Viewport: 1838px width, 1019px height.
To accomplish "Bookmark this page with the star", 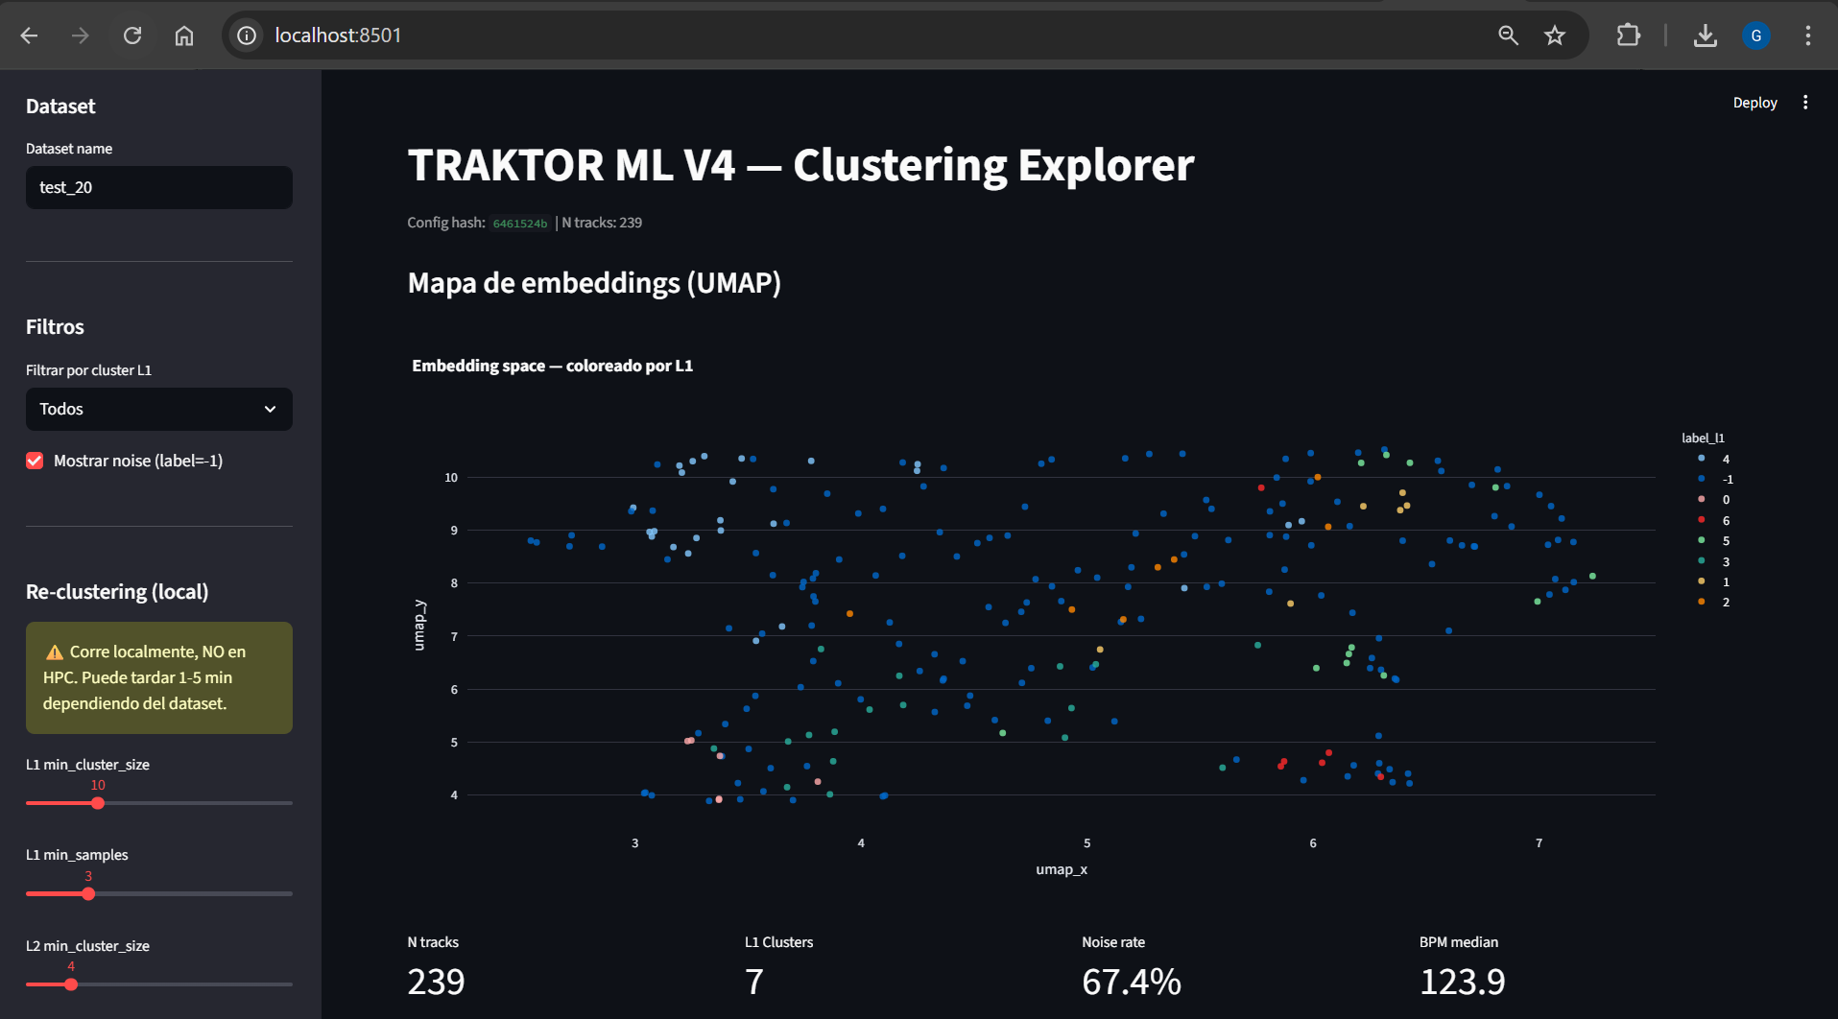I will coord(1555,36).
